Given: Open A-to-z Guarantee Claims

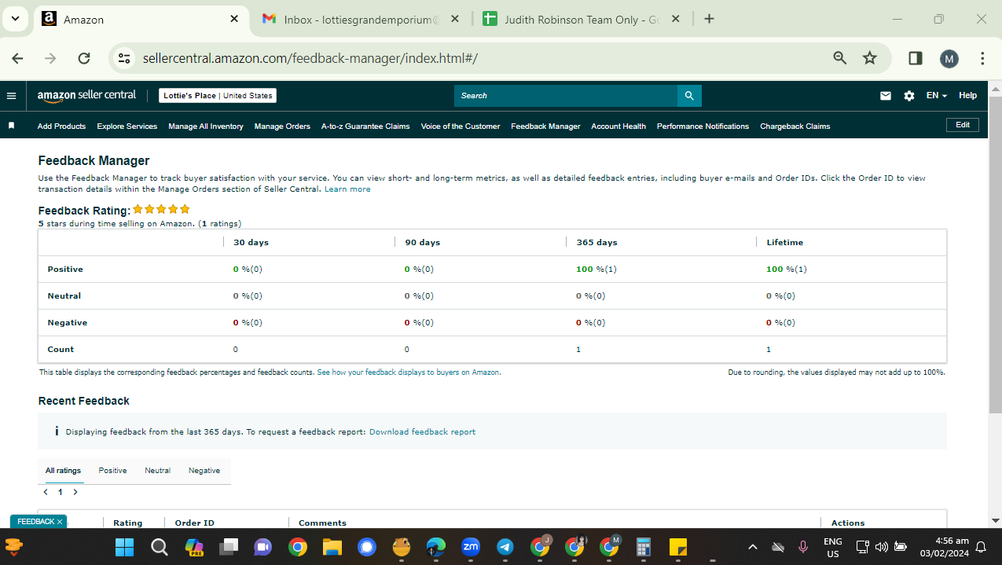Looking at the screenshot, I should pos(365,127).
